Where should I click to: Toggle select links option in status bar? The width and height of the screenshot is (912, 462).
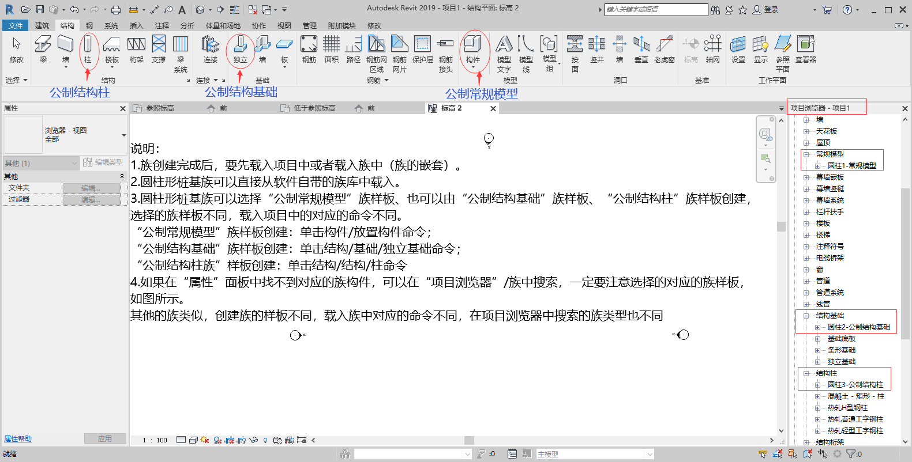click(x=763, y=454)
